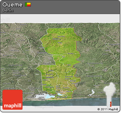
Task: Click the Oueme title heading
Action: point(12,4)
